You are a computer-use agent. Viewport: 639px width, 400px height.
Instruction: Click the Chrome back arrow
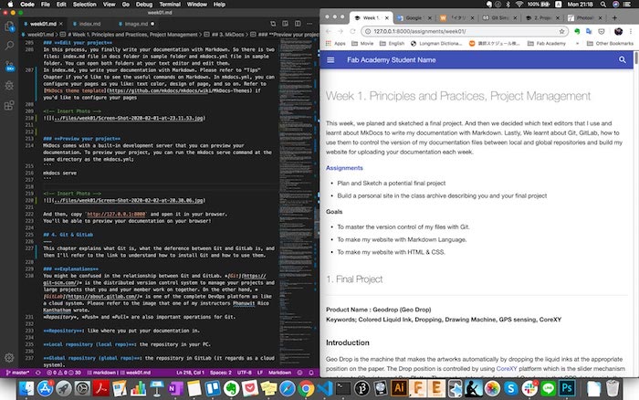pos(329,31)
